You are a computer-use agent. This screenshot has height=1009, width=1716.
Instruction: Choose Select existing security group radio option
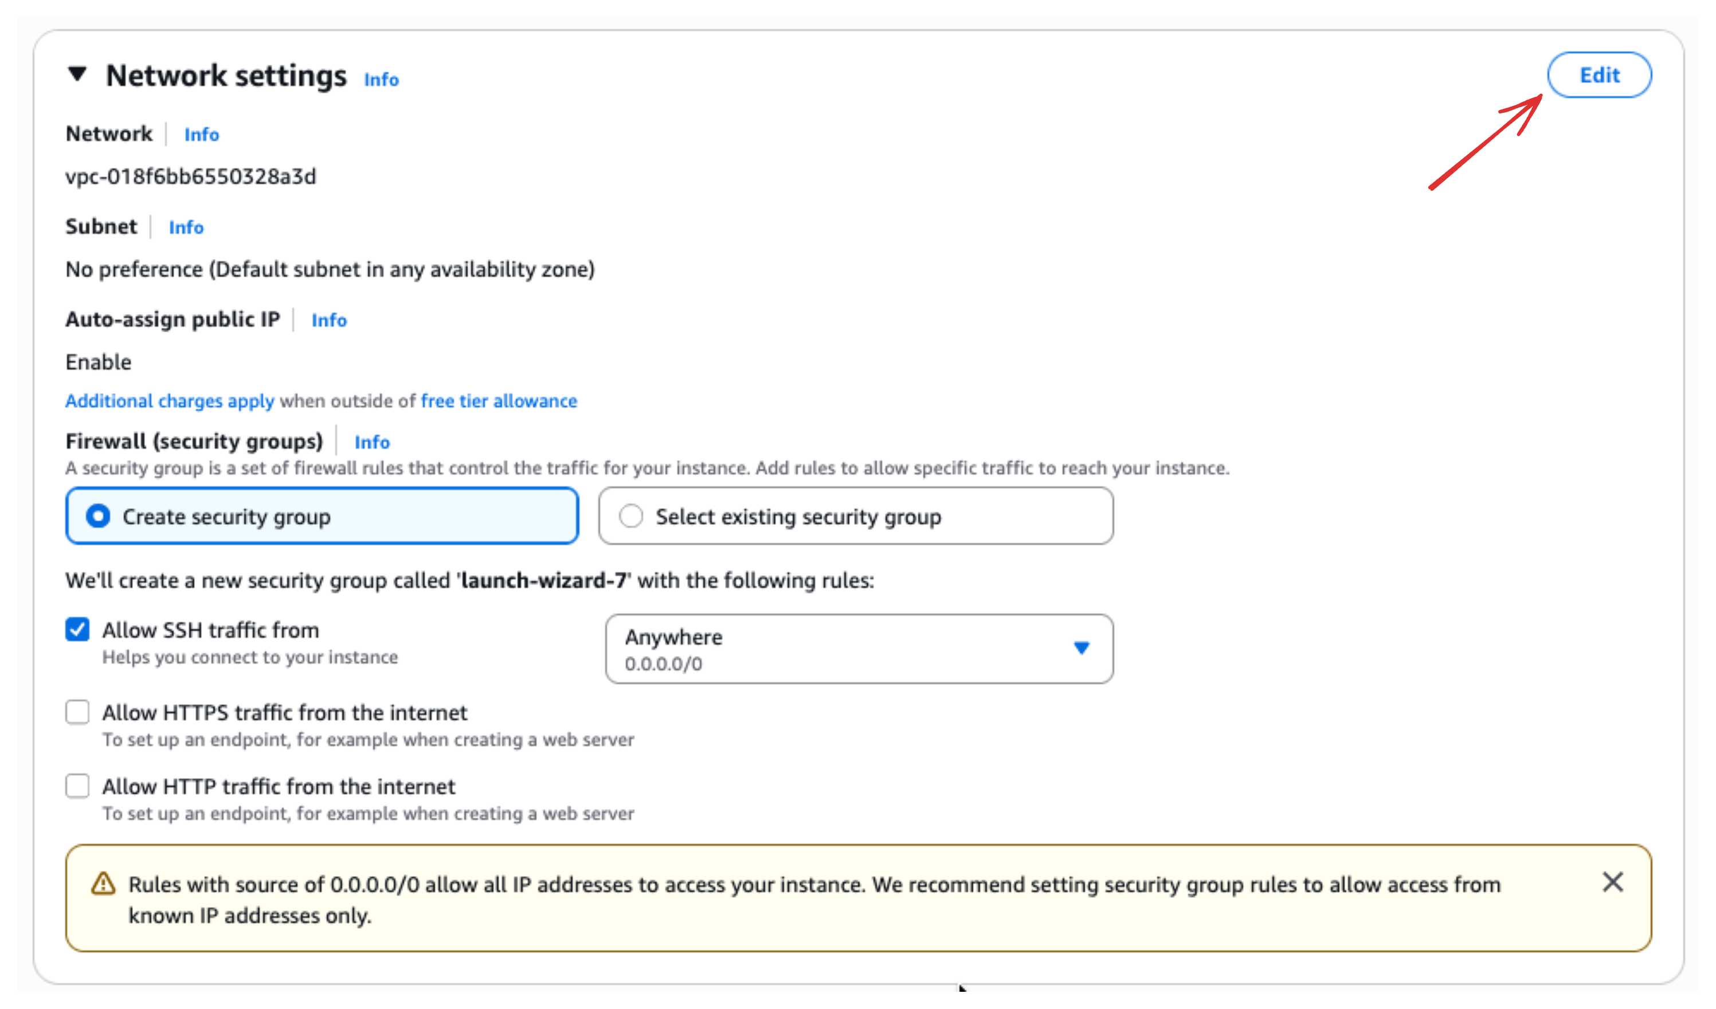pos(856,516)
